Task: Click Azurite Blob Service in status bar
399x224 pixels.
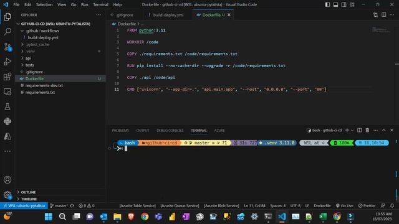Action: pos(221,205)
